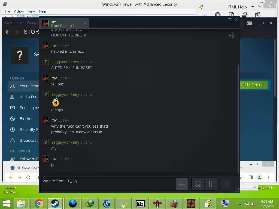Show hidden system tray icons

point(240,204)
